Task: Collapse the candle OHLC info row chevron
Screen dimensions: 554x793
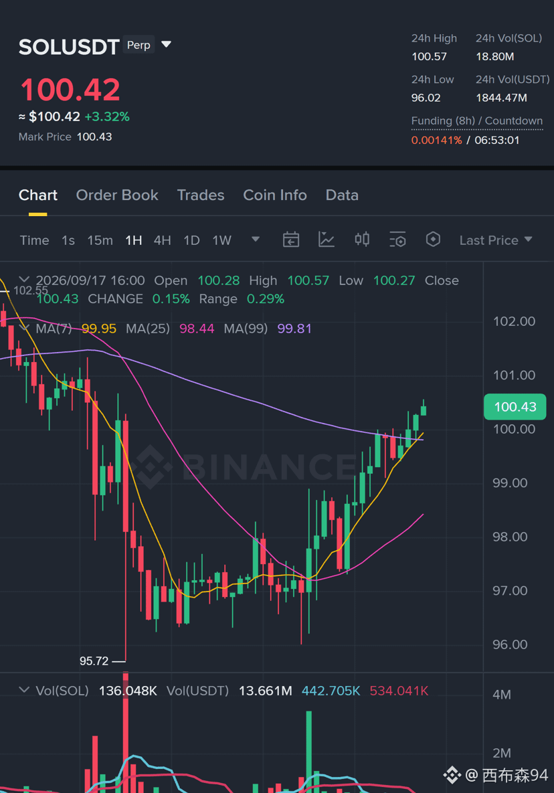Action: [x=24, y=279]
